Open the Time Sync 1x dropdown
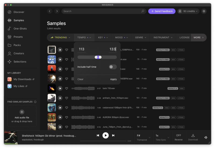The width and height of the screenshot is (215, 149). point(162,137)
